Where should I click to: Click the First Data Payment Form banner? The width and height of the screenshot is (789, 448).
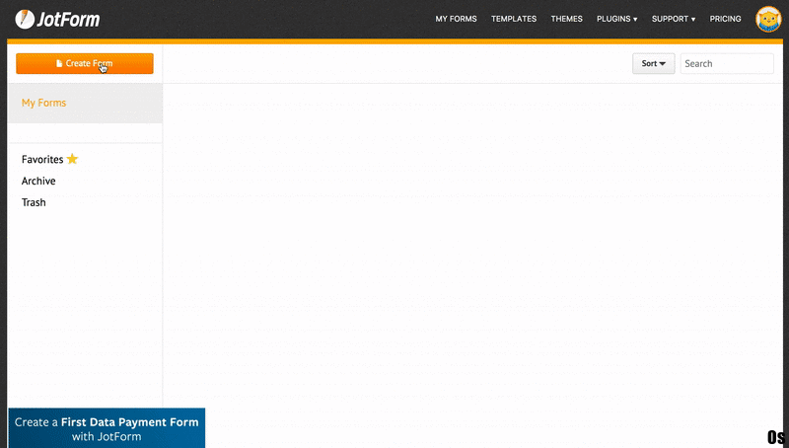pyautogui.click(x=107, y=428)
